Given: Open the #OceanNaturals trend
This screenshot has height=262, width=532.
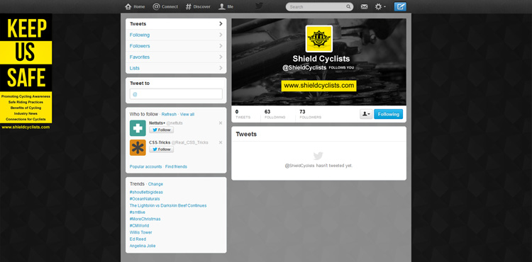Looking at the screenshot, I should [145, 199].
